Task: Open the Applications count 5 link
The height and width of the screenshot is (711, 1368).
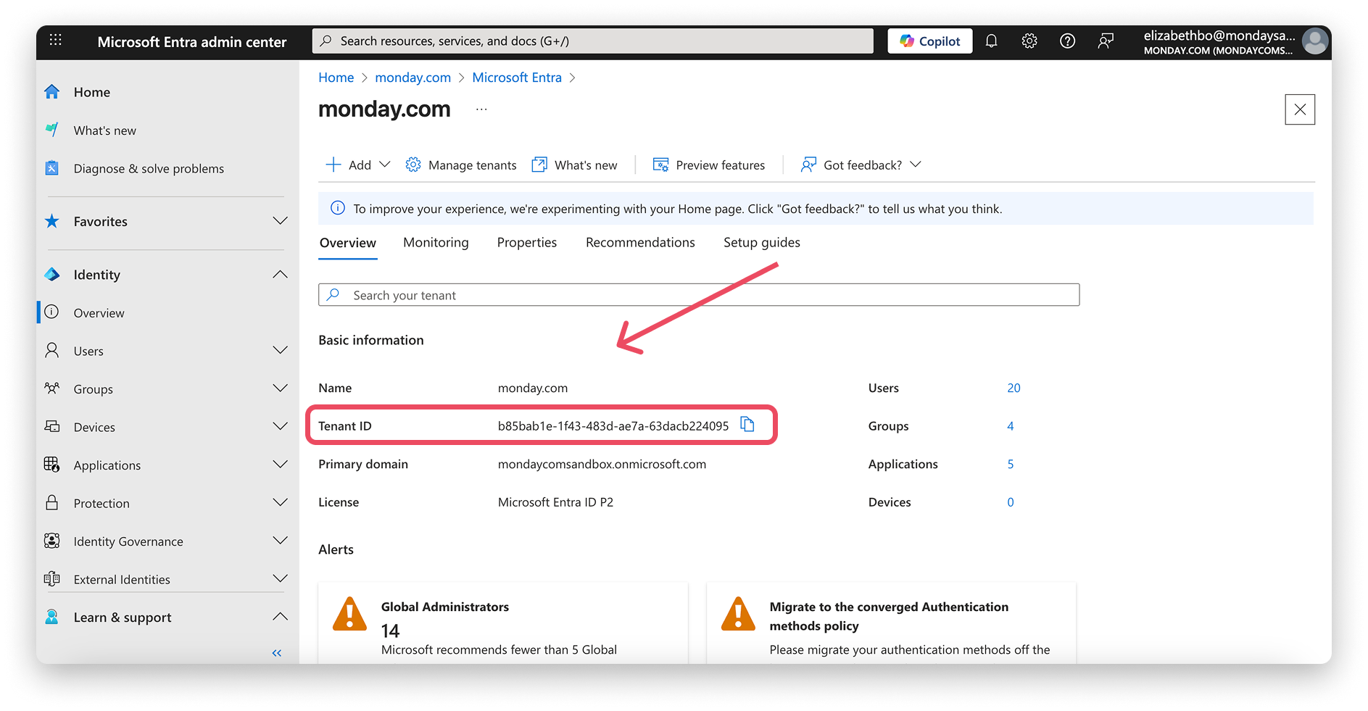Action: click(x=1011, y=465)
